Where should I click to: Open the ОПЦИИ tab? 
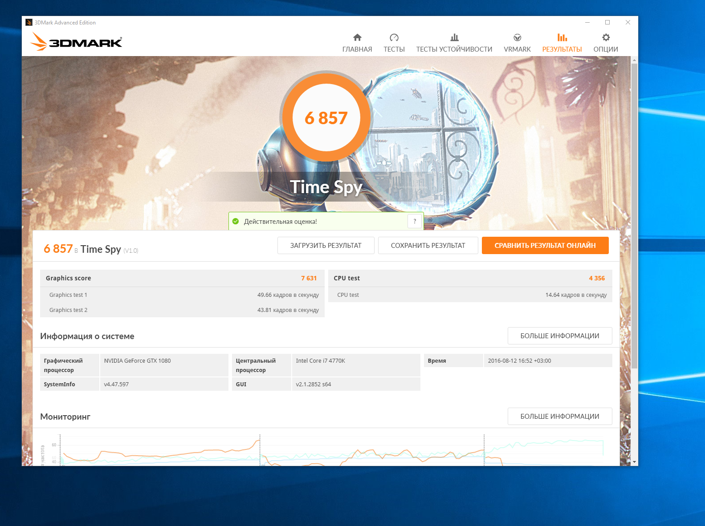tap(606, 49)
